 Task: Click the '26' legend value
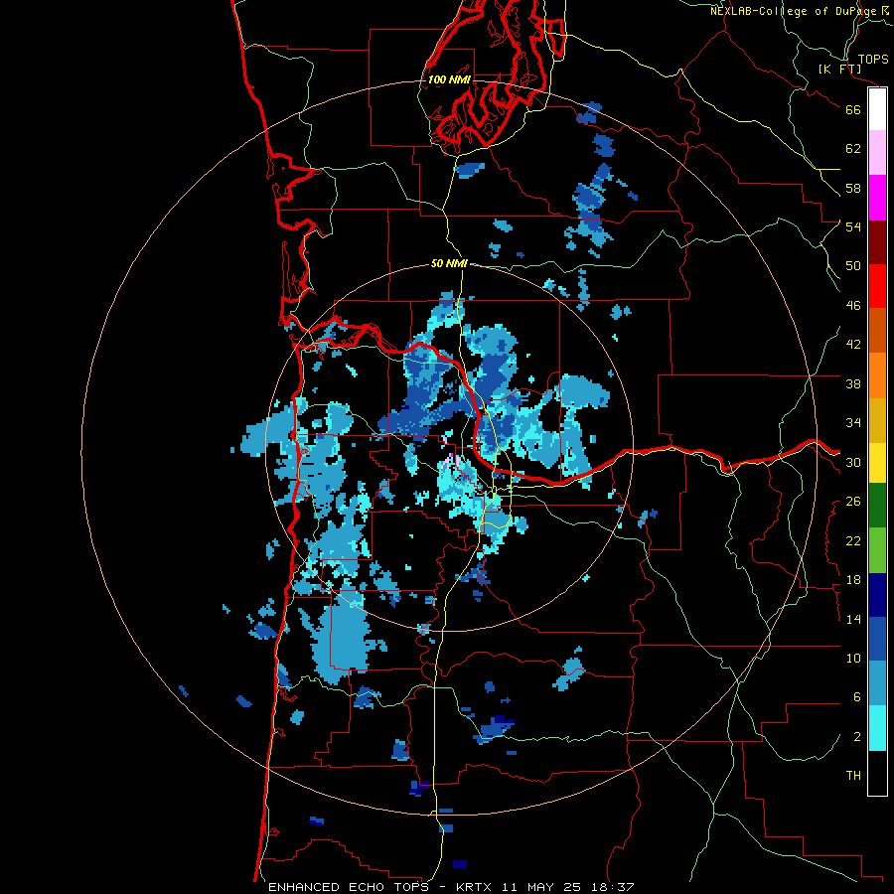pos(853,502)
